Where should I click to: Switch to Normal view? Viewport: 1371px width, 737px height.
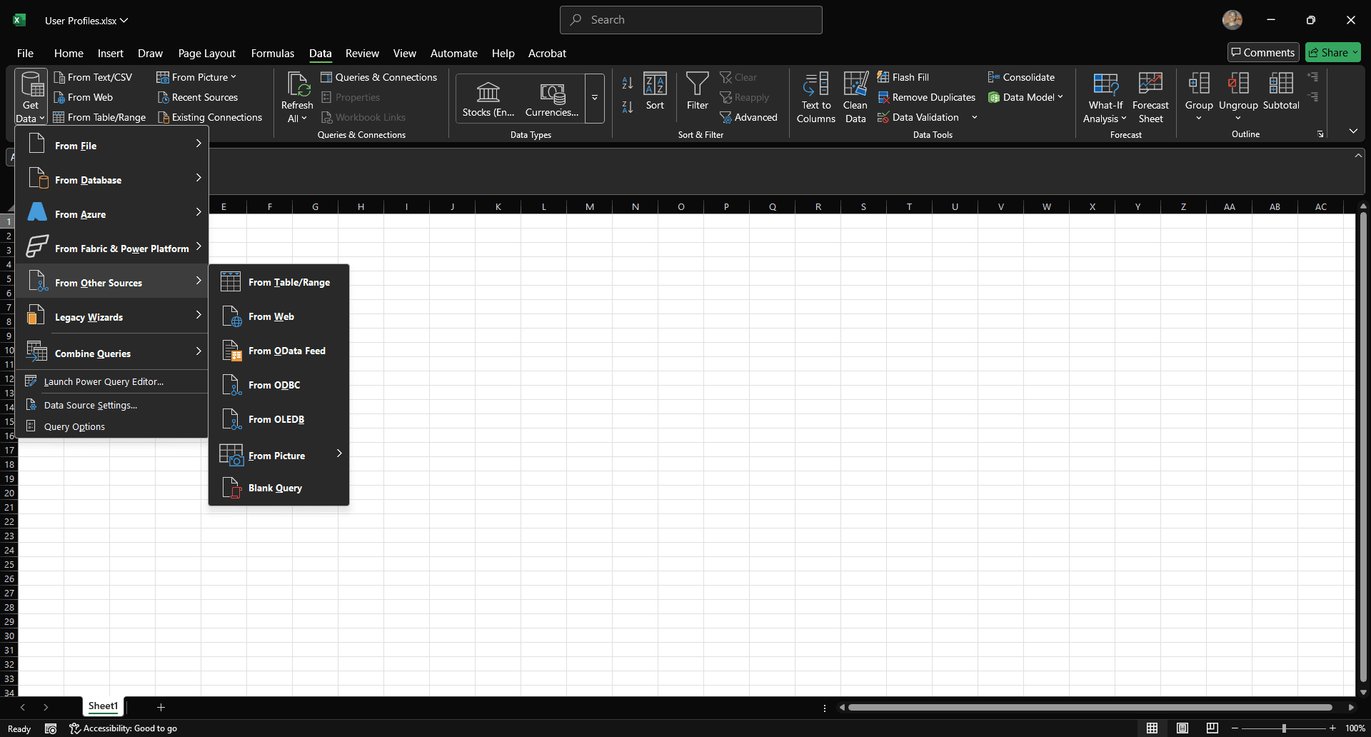1152,728
